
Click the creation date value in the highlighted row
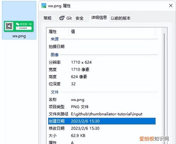coord(85,121)
